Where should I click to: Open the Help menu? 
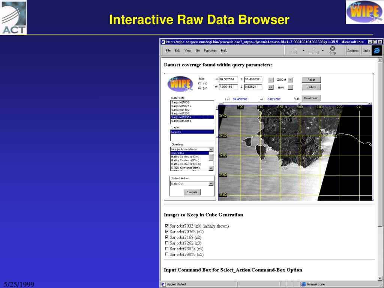click(x=224, y=51)
